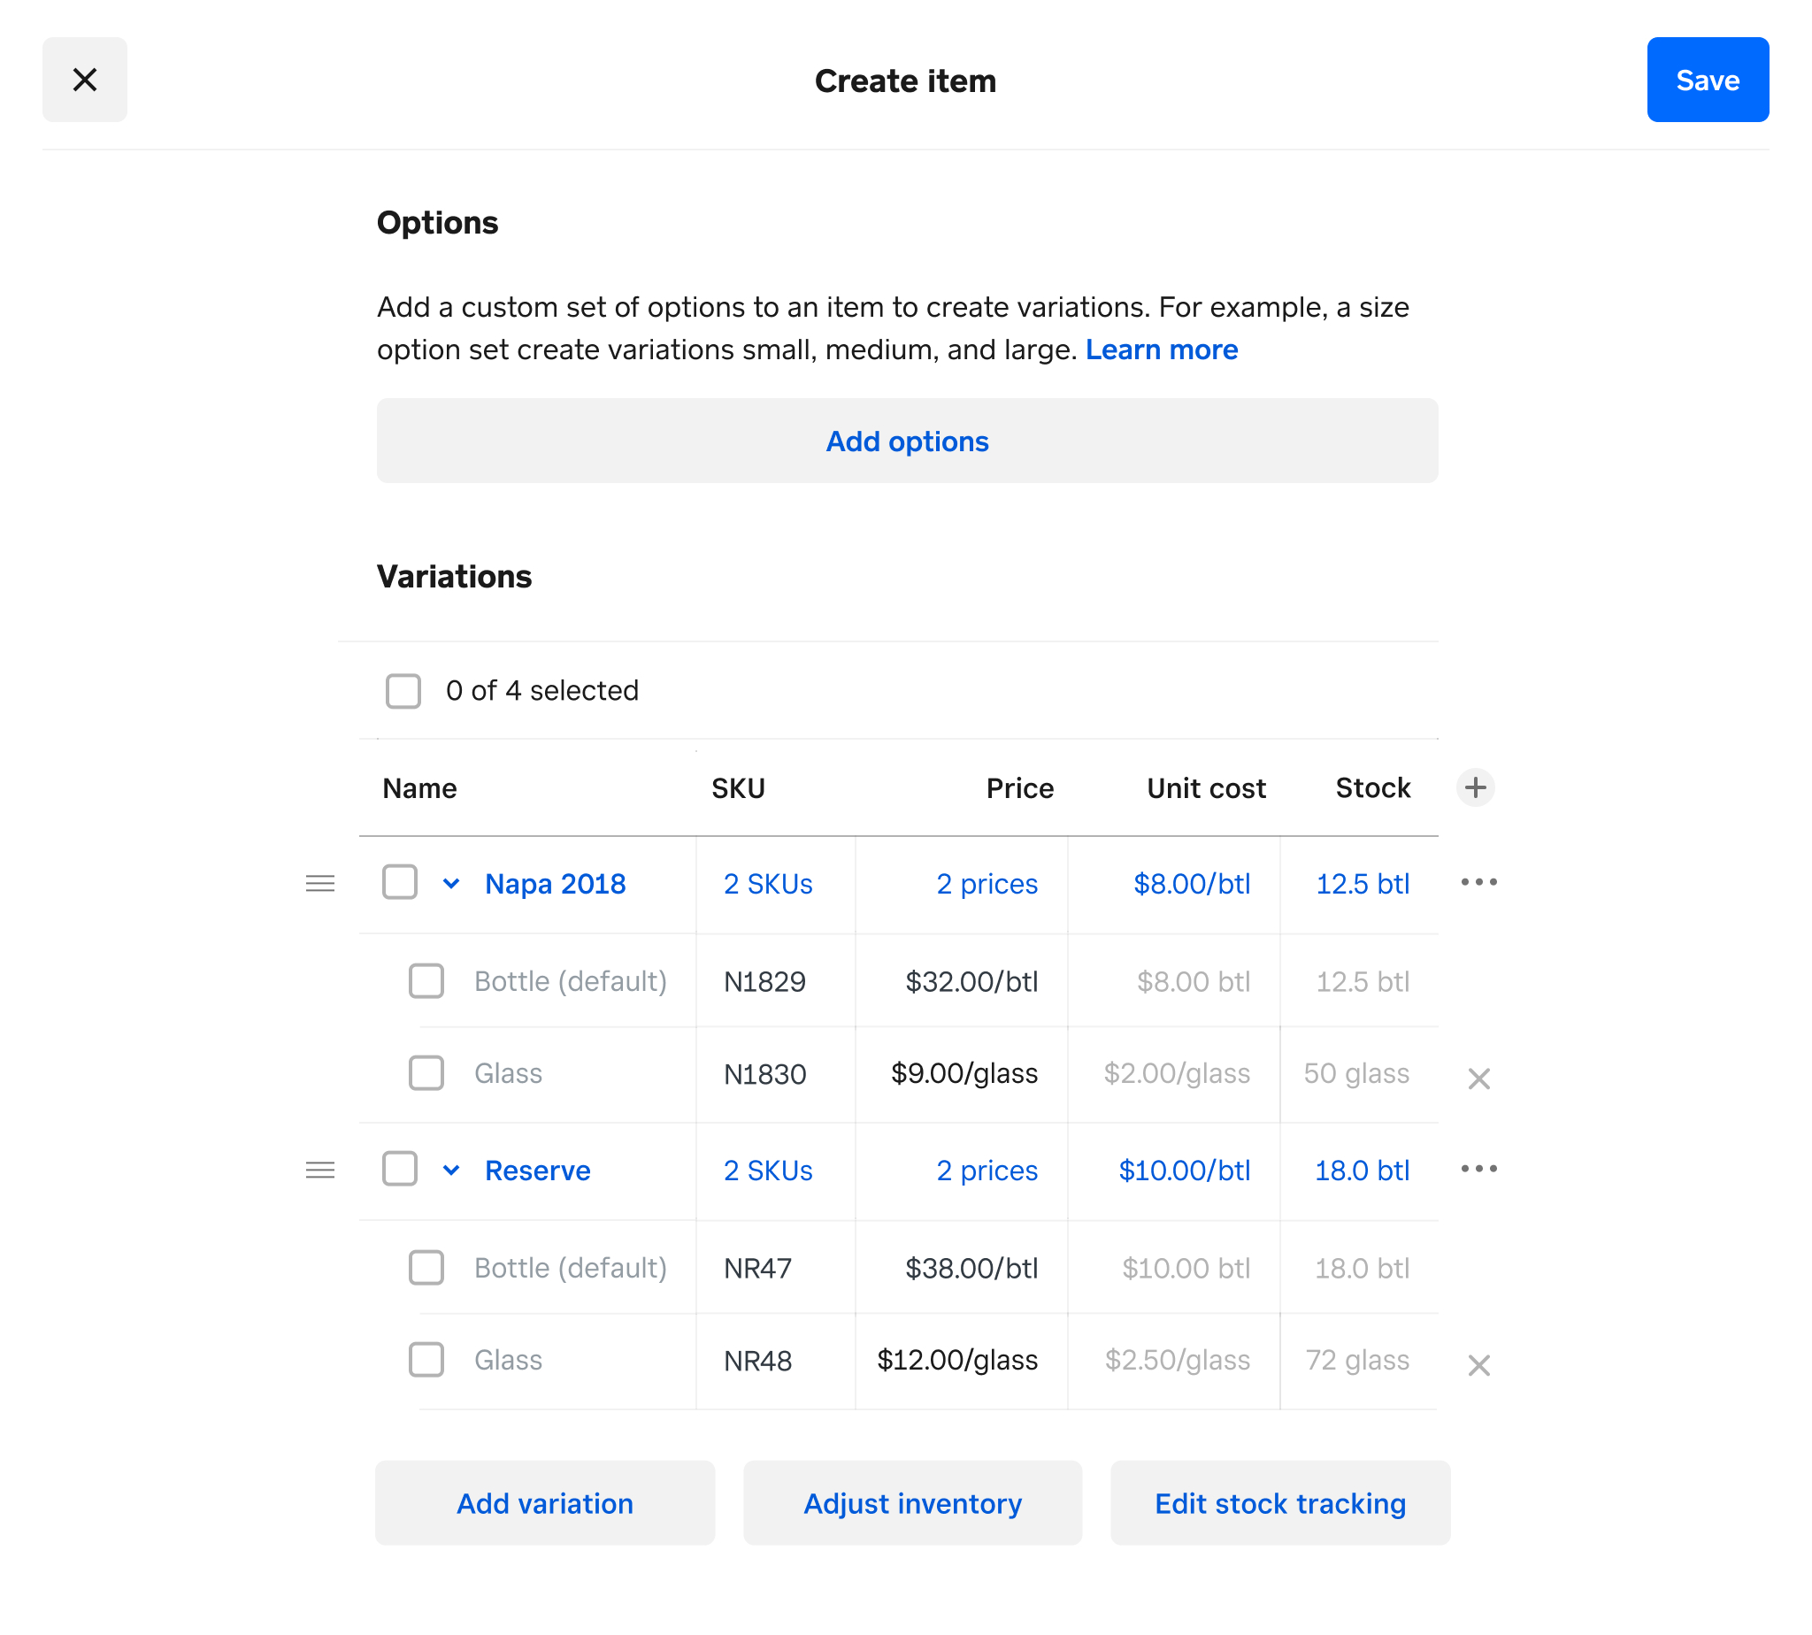
Task: Remove the Glass unit under Reserve
Action: [1478, 1364]
